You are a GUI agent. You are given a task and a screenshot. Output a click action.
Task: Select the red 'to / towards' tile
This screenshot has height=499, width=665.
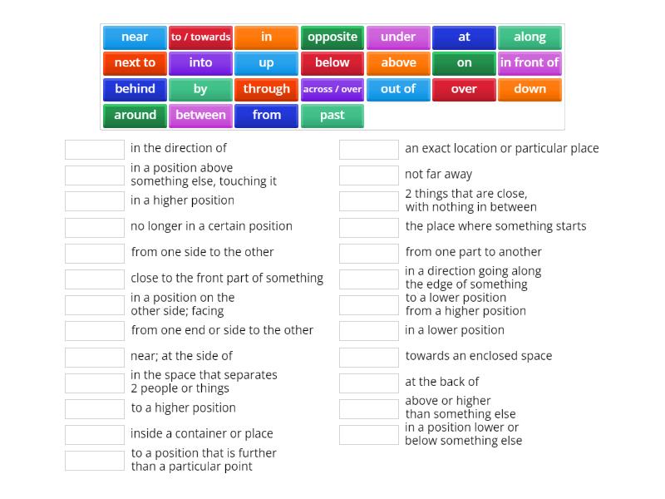pyautogui.click(x=200, y=37)
